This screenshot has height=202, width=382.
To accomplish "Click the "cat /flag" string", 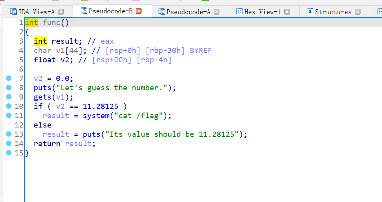I will coord(138,116).
